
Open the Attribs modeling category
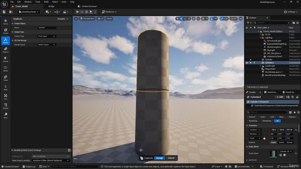[x=6, y=106]
